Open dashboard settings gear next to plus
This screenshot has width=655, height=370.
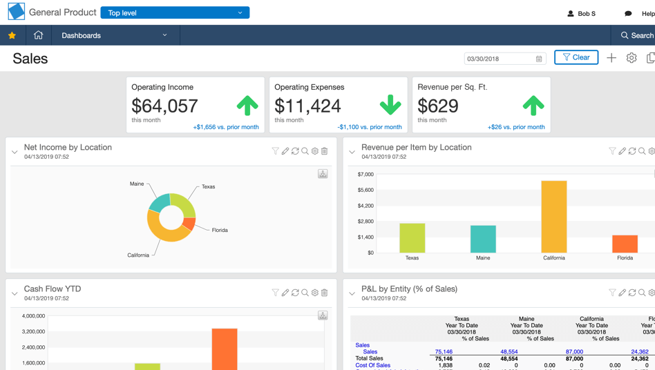632,58
